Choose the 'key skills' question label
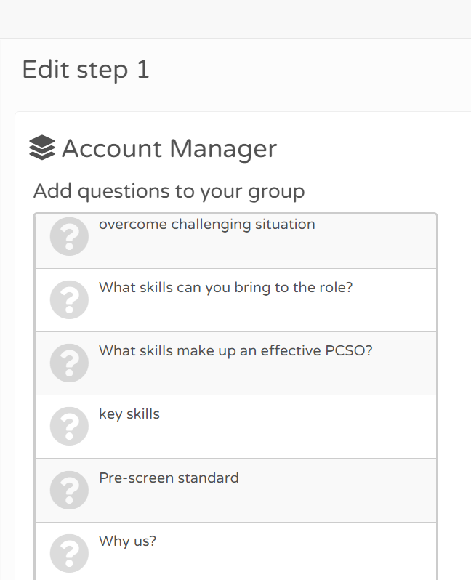471x580 pixels. pos(129,414)
